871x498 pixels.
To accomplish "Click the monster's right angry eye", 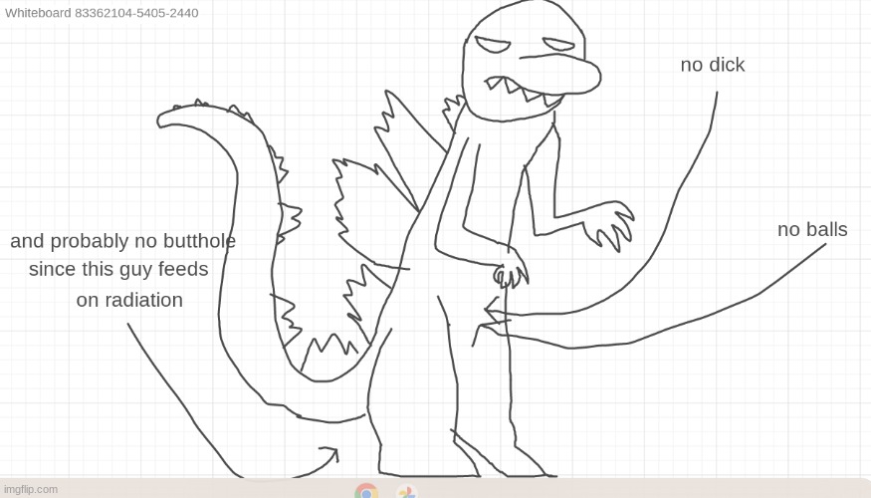I will click(557, 44).
